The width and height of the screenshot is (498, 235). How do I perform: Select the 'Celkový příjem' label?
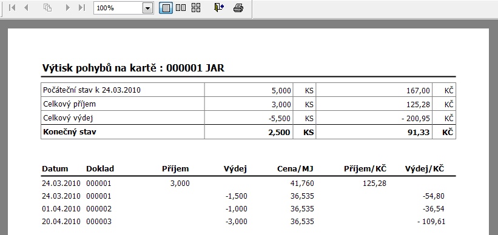(69, 104)
